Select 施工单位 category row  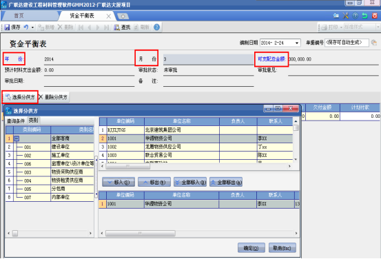tap(50, 155)
